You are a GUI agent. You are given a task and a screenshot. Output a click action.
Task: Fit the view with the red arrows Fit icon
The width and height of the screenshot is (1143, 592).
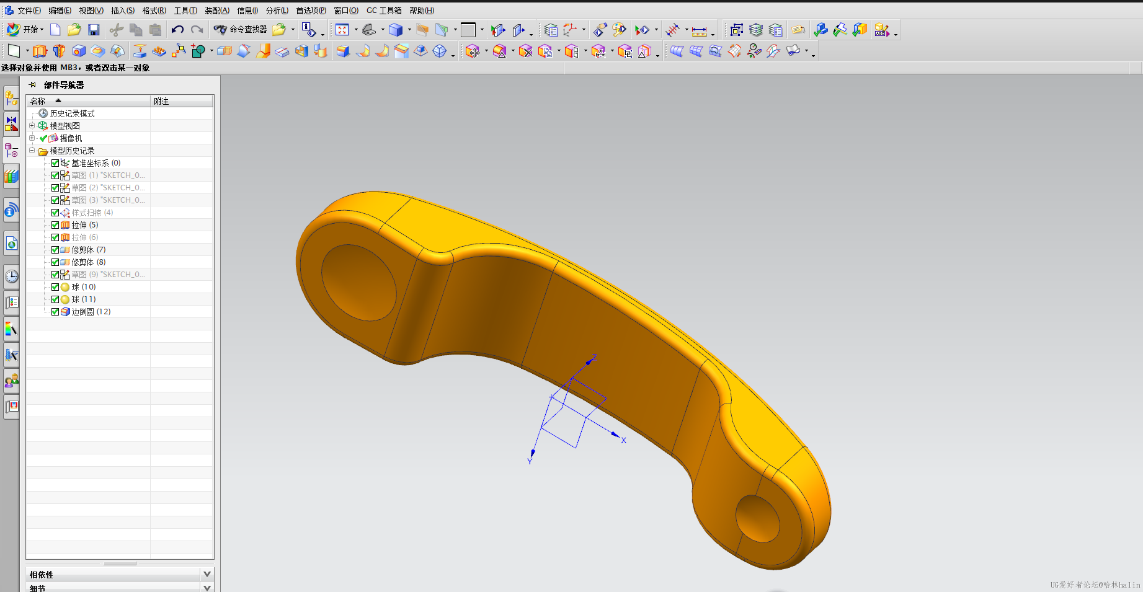point(342,30)
